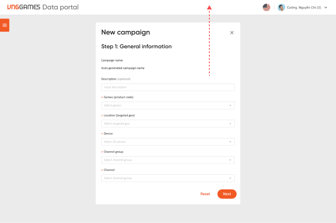Click the US flag language icon

[266, 7]
